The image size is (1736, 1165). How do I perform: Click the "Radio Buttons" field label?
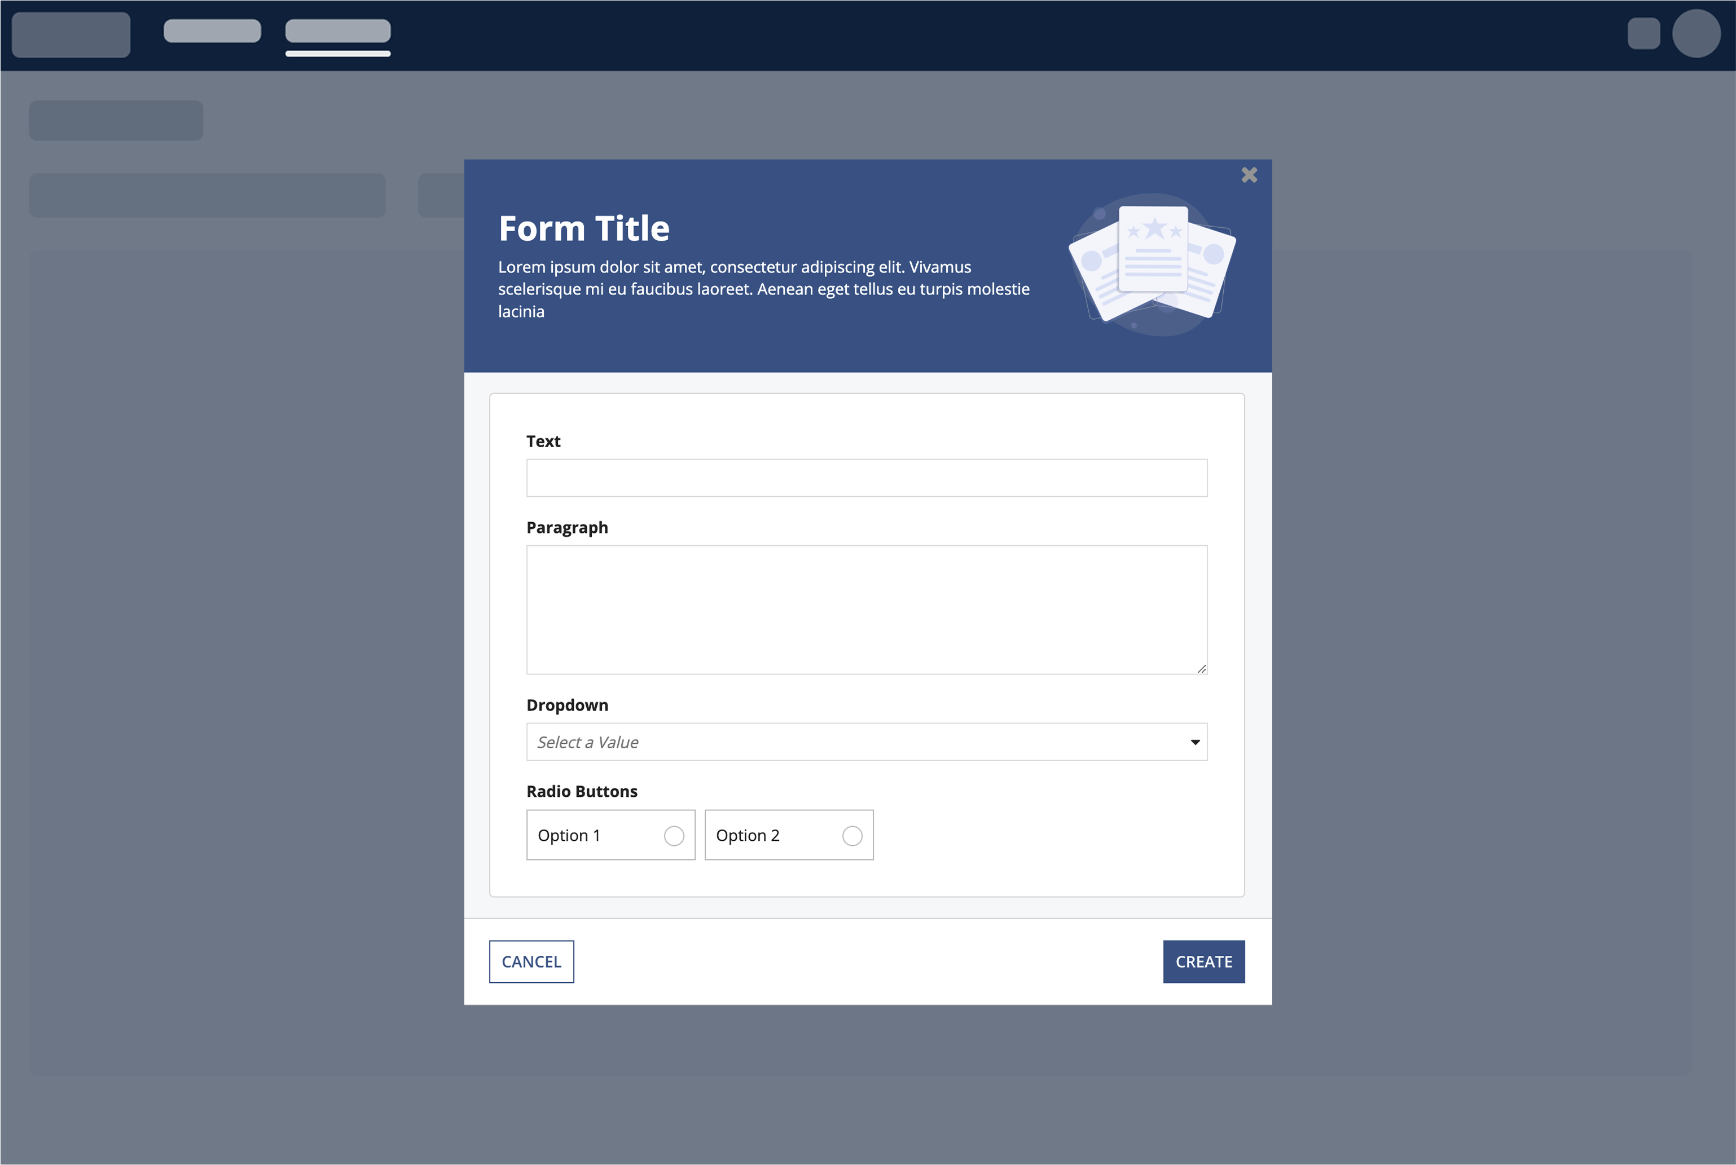[582, 791]
